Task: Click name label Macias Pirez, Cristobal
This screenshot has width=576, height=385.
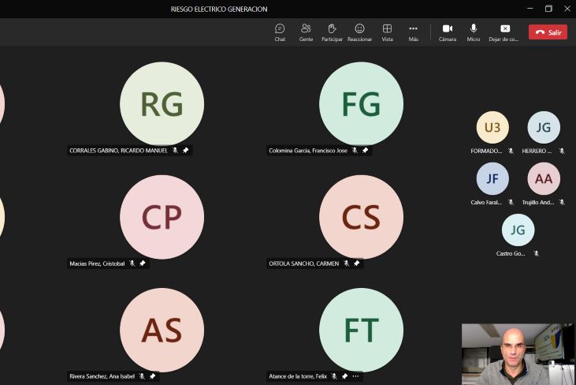Action: pyautogui.click(x=97, y=264)
